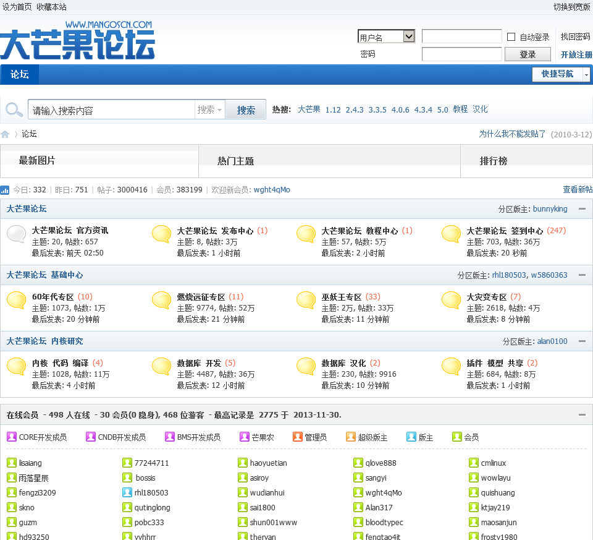Image resolution: width=593 pixels, height=540 pixels.
Task: Click the 登录 login button
Action: click(528, 54)
